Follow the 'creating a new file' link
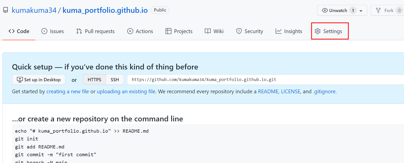The width and height of the screenshot is (404, 163). 68,92
